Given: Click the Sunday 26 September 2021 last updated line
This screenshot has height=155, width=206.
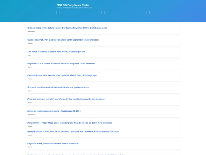Looking at the screenshot, I should (75, 8).
